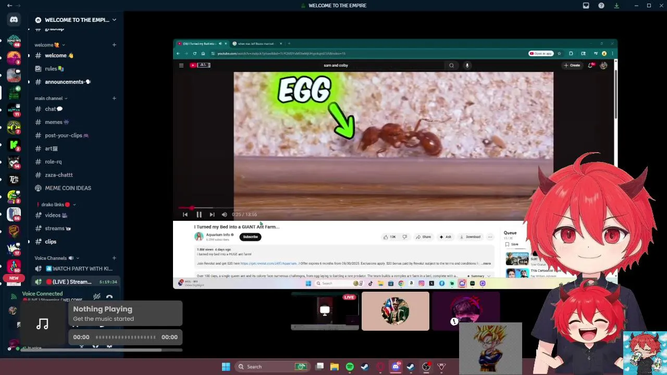This screenshot has width=667, height=375.
Task: Expand the Summary dropdown under description
Action: pyautogui.click(x=479, y=276)
